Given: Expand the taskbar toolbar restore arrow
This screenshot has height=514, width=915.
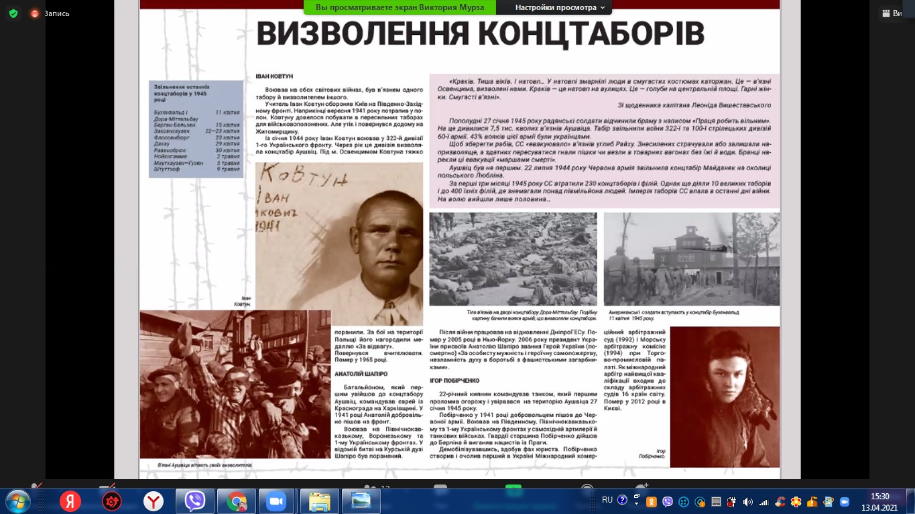Looking at the screenshot, I should [635, 500].
